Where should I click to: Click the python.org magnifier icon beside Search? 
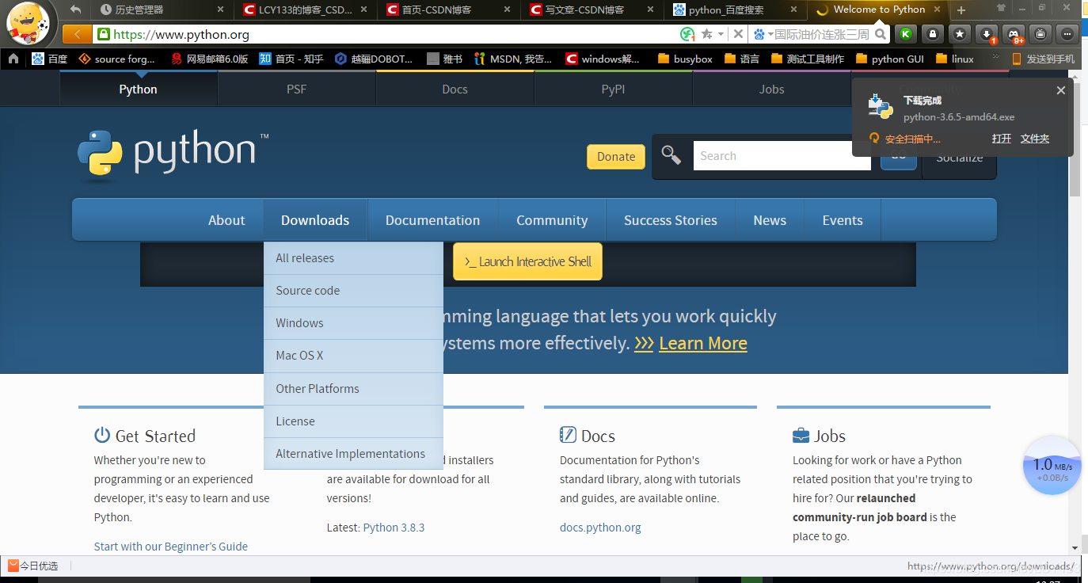coord(671,156)
